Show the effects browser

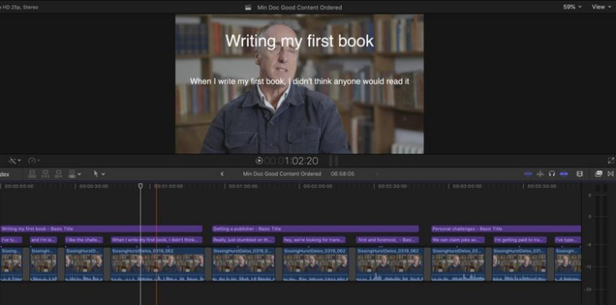click(598, 174)
